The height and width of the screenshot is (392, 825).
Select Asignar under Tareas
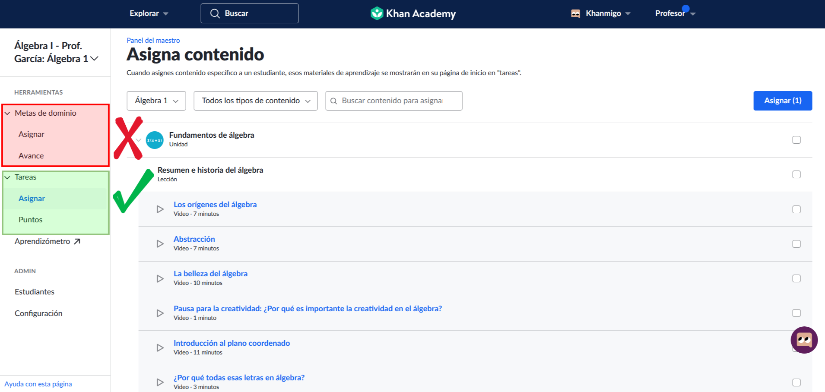[x=32, y=199]
